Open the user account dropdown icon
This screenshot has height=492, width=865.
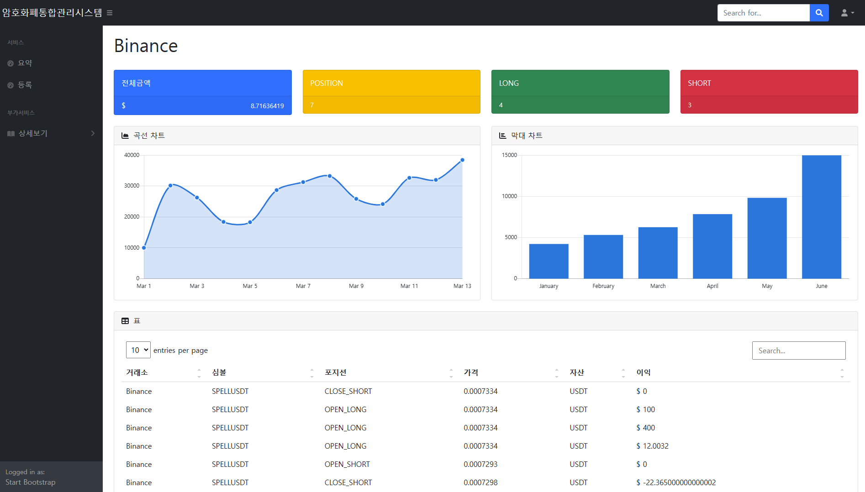click(x=847, y=13)
